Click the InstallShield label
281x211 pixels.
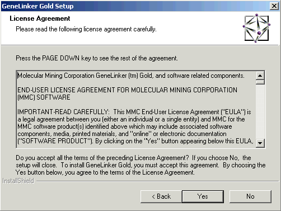18,181
